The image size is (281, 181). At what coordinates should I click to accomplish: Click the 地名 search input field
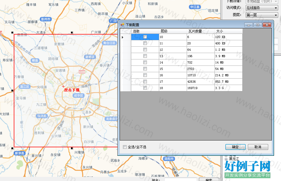[181, 179]
